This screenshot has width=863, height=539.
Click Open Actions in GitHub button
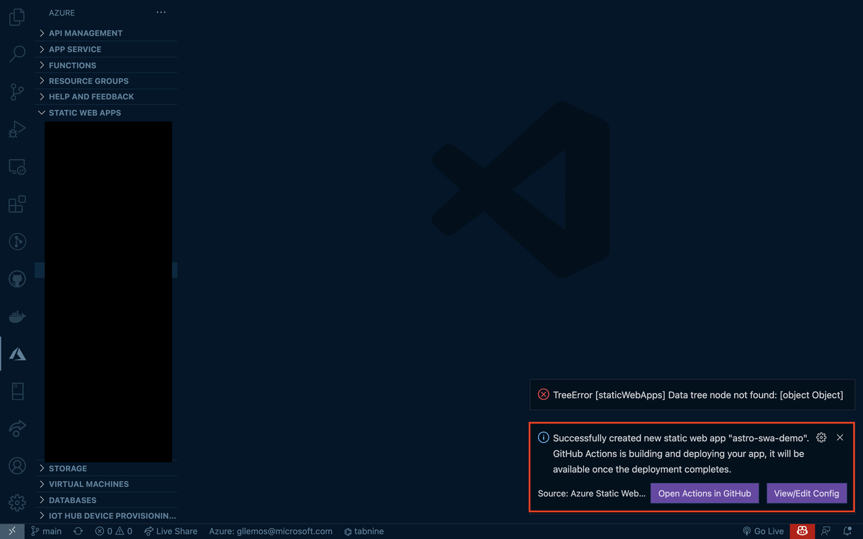705,493
